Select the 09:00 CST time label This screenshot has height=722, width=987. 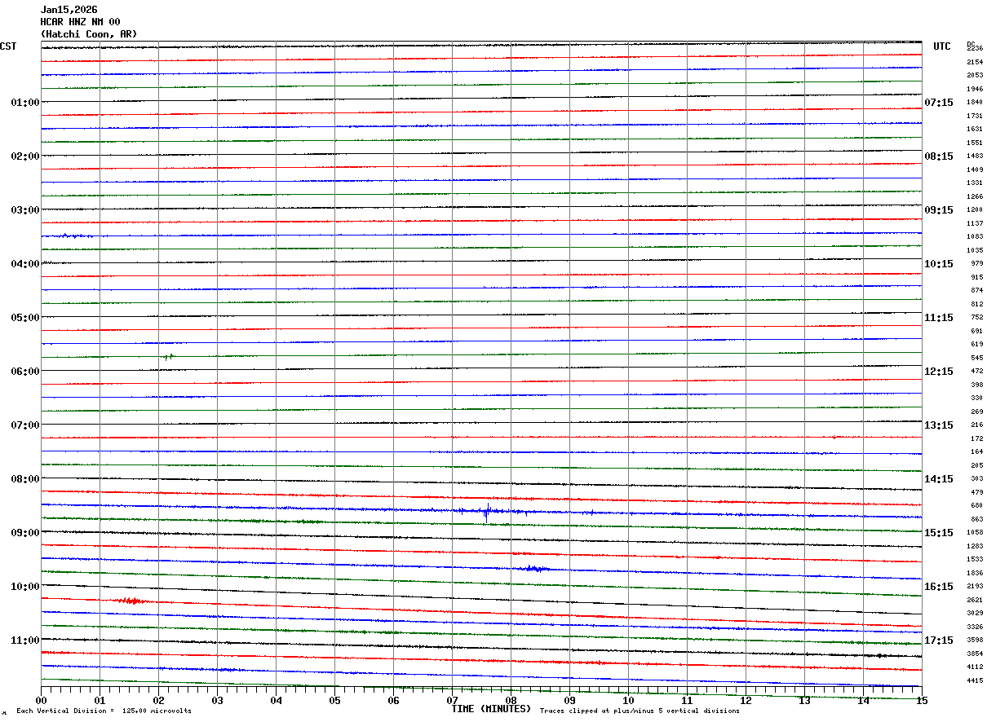(25, 533)
